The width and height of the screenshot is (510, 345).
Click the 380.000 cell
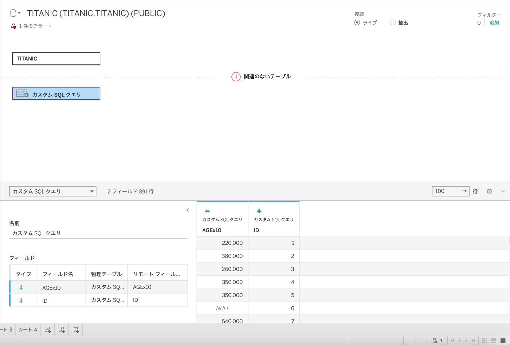(223, 256)
